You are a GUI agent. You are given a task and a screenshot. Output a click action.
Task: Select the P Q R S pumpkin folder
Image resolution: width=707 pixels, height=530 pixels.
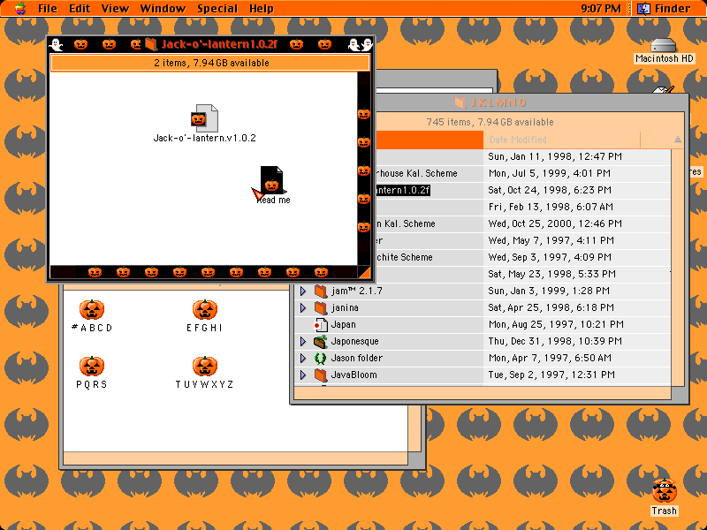pyautogui.click(x=92, y=366)
